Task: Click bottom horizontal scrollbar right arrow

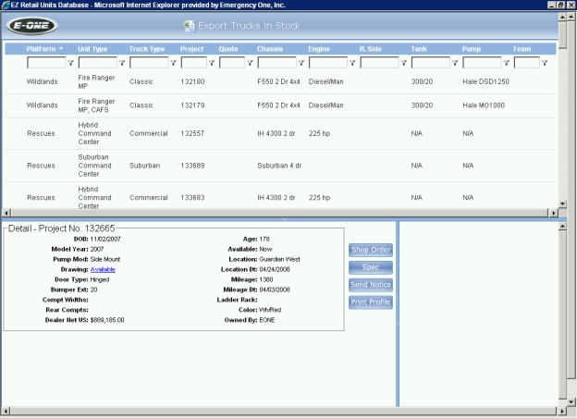Action: [562, 411]
